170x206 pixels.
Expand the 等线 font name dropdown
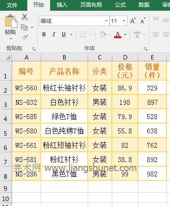106,21
